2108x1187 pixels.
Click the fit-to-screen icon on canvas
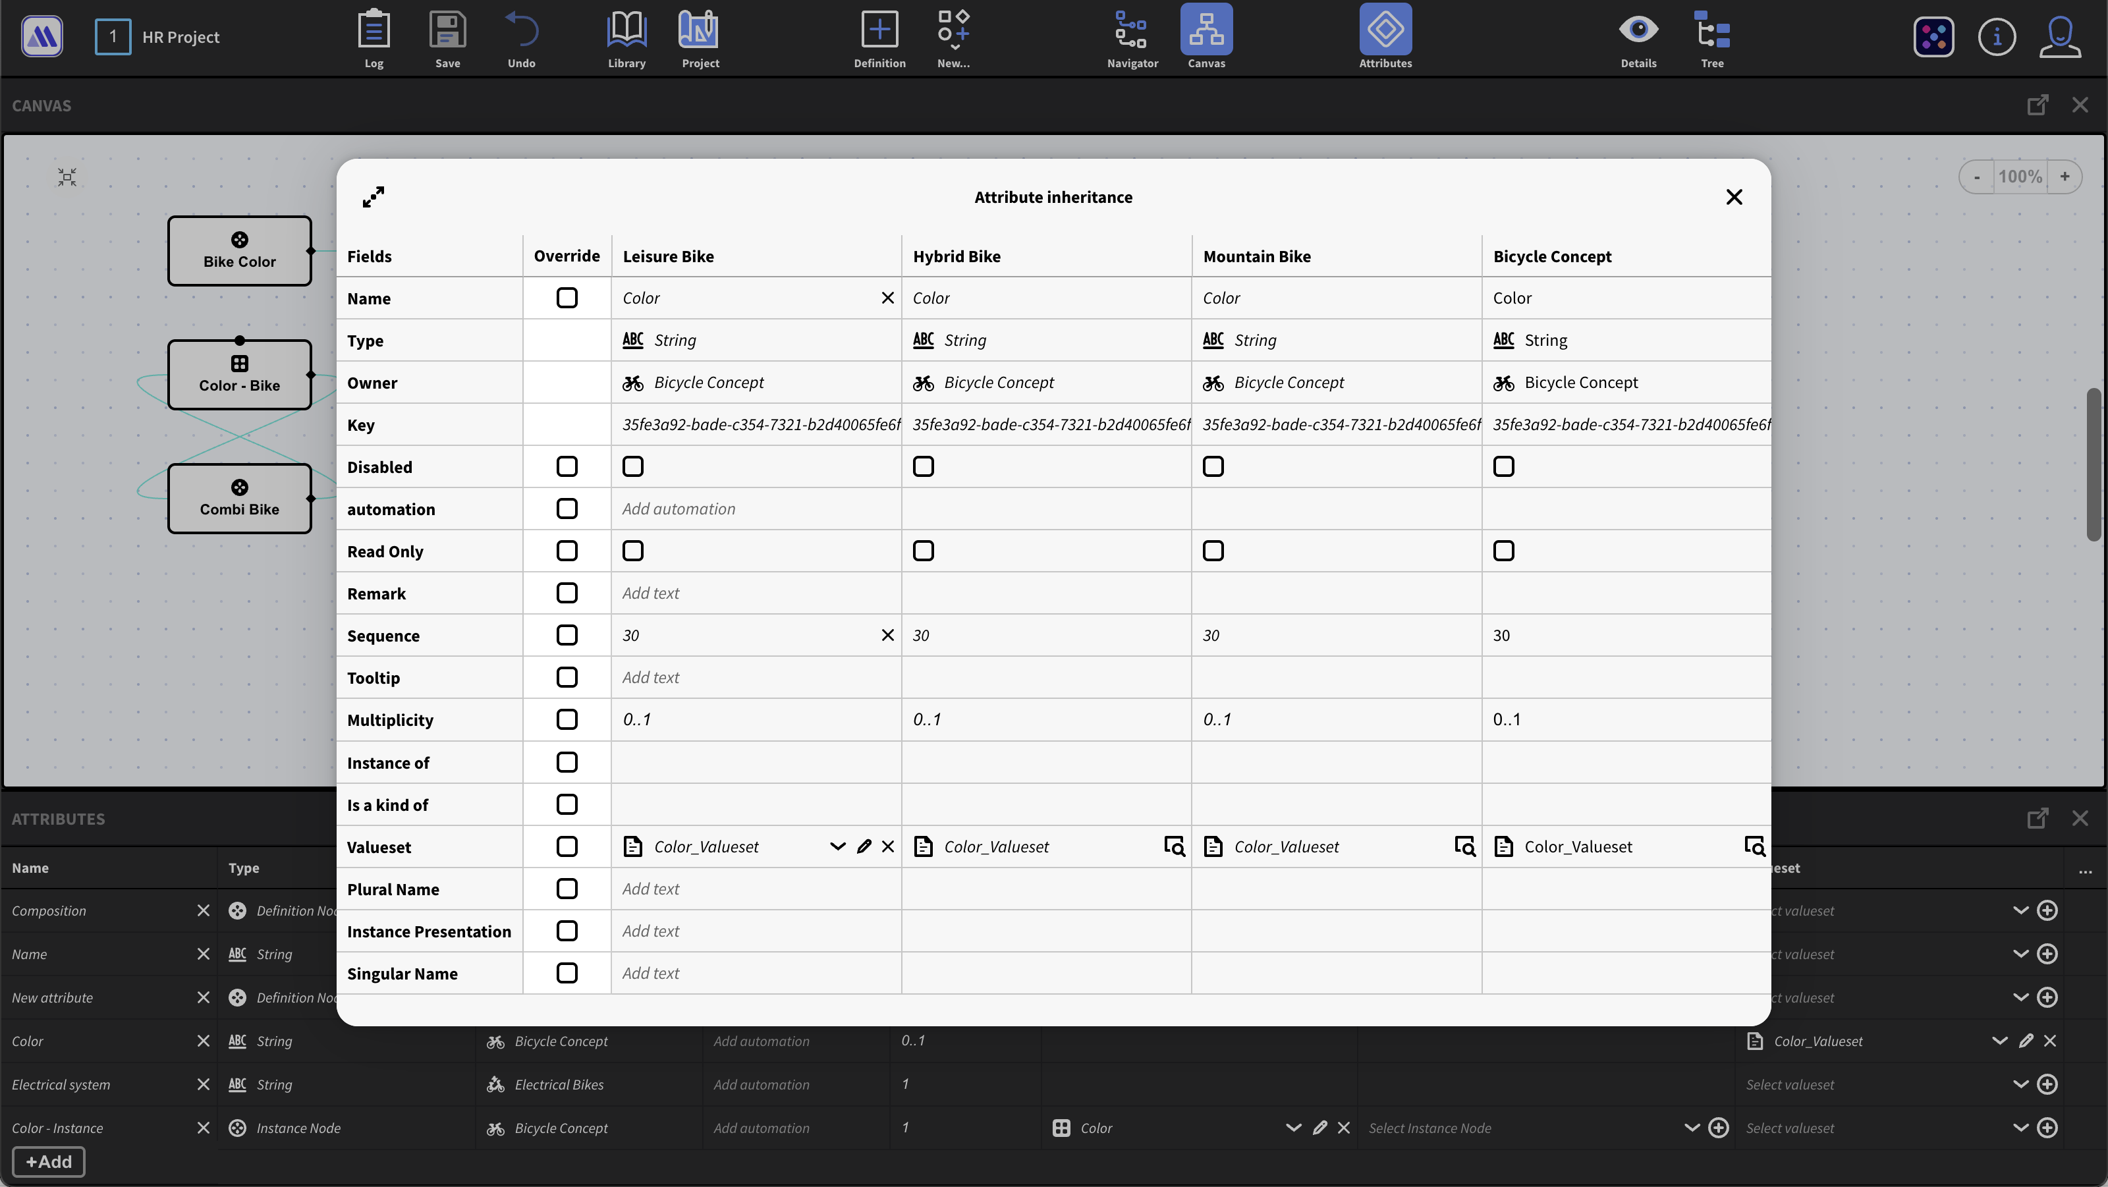tap(67, 177)
